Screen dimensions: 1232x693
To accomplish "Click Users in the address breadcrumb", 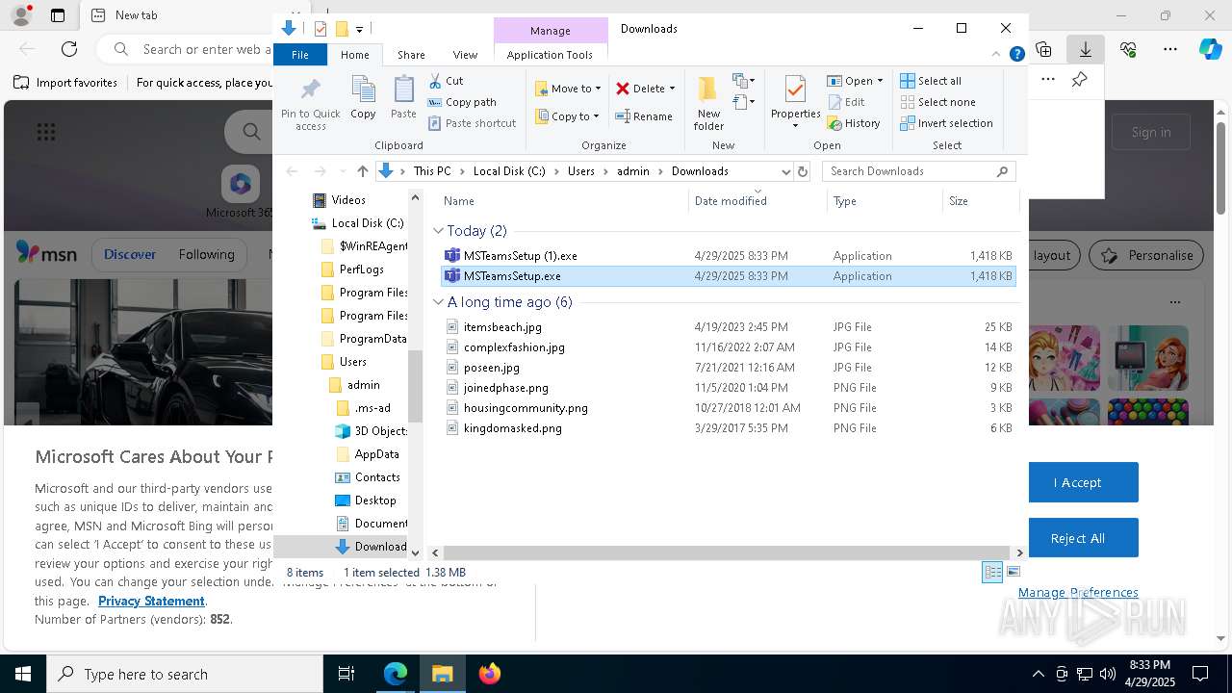I will point(580,171).
